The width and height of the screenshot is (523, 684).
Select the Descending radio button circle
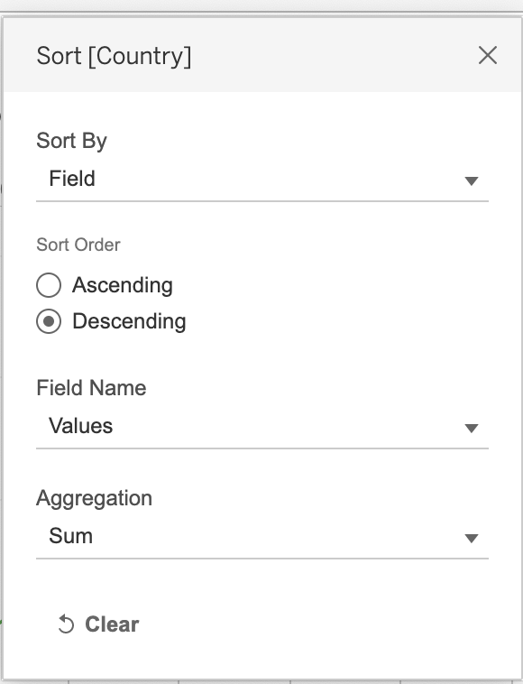pos(49,321)
